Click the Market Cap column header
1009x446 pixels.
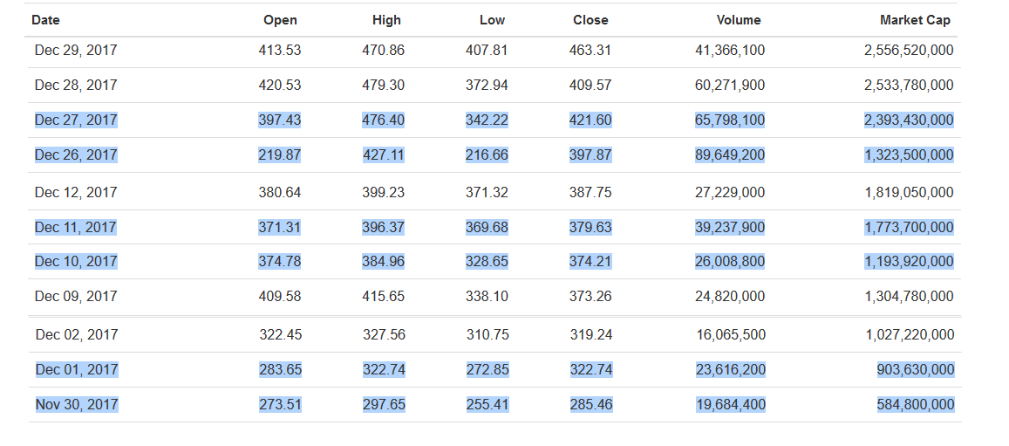tap(915, 20)
